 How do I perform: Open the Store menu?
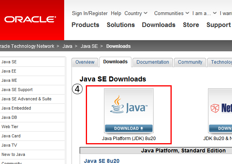coord(191,25)
